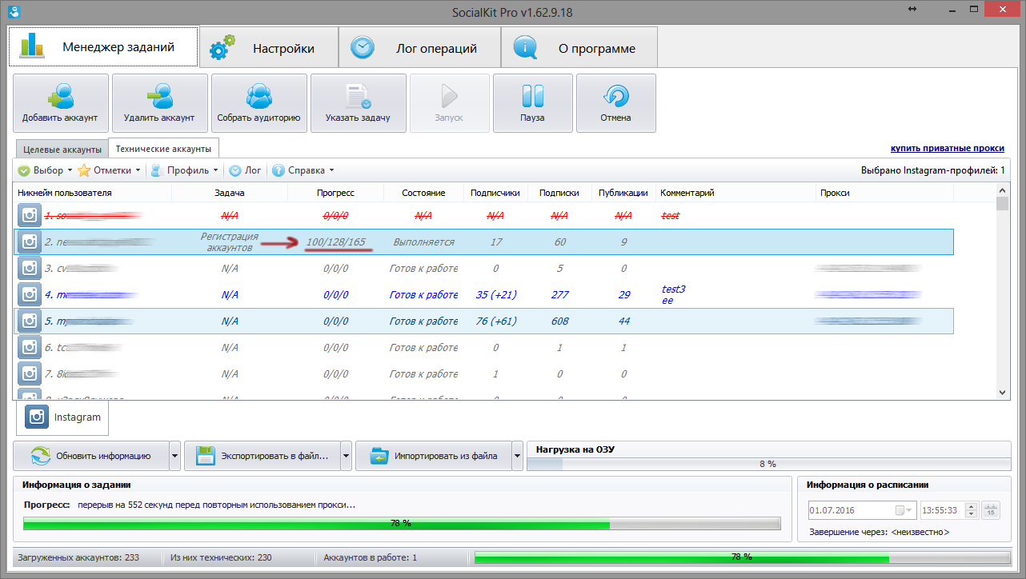Sort by Прокси column header
Image resolution: width=1026 pixels, height=579 pixels.
(884, 193)
